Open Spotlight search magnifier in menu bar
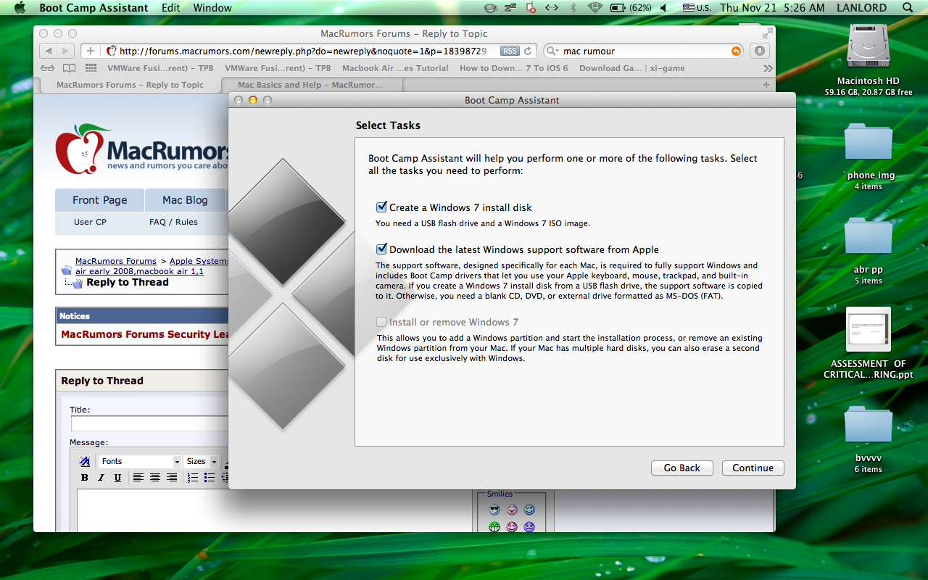 [908, 8]
